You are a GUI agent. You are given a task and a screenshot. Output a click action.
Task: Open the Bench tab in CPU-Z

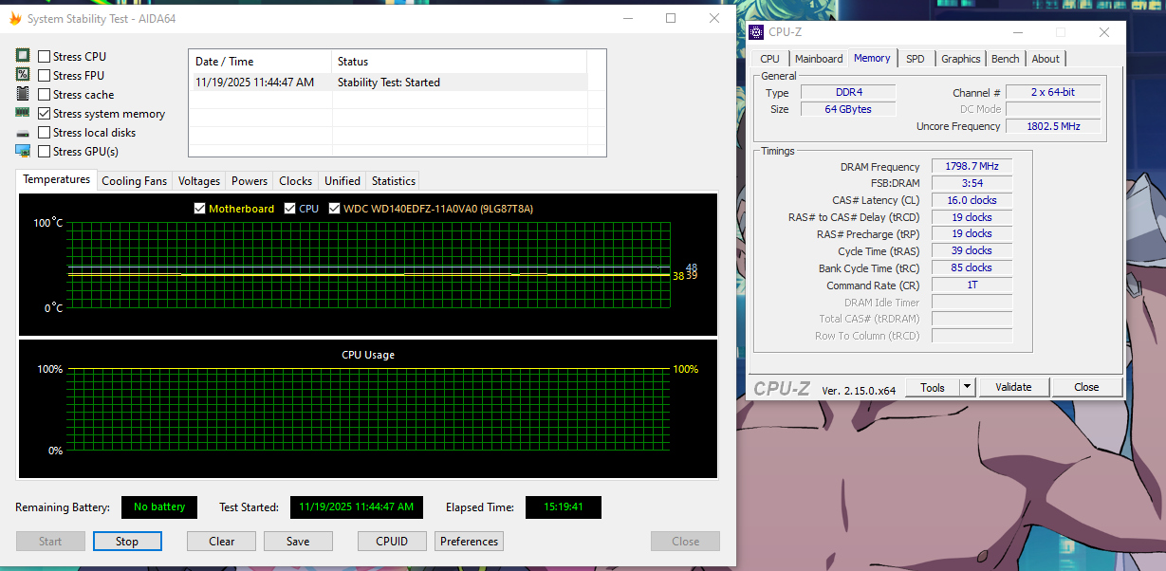click(1006, 59)
